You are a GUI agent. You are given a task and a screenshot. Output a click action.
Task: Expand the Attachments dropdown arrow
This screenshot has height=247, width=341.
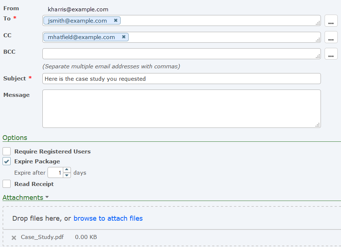[x=47, y=198]
